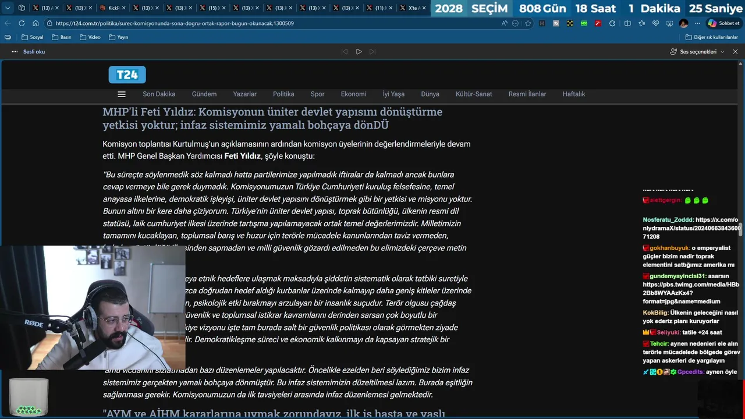The width and height of the screenshot is (745, 419).
Task: Click the chat username gokhanbuyuk
Action: 669,248
